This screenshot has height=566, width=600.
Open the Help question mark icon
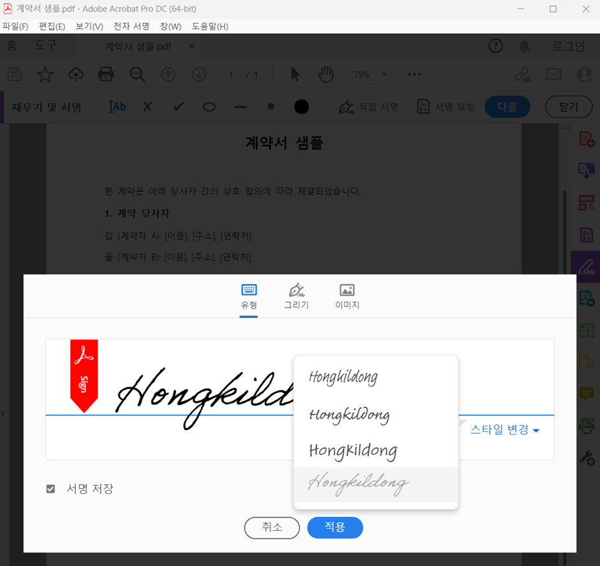coord(495,47)
